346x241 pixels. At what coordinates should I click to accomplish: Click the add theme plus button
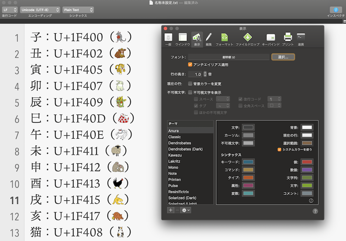point(171,210)
